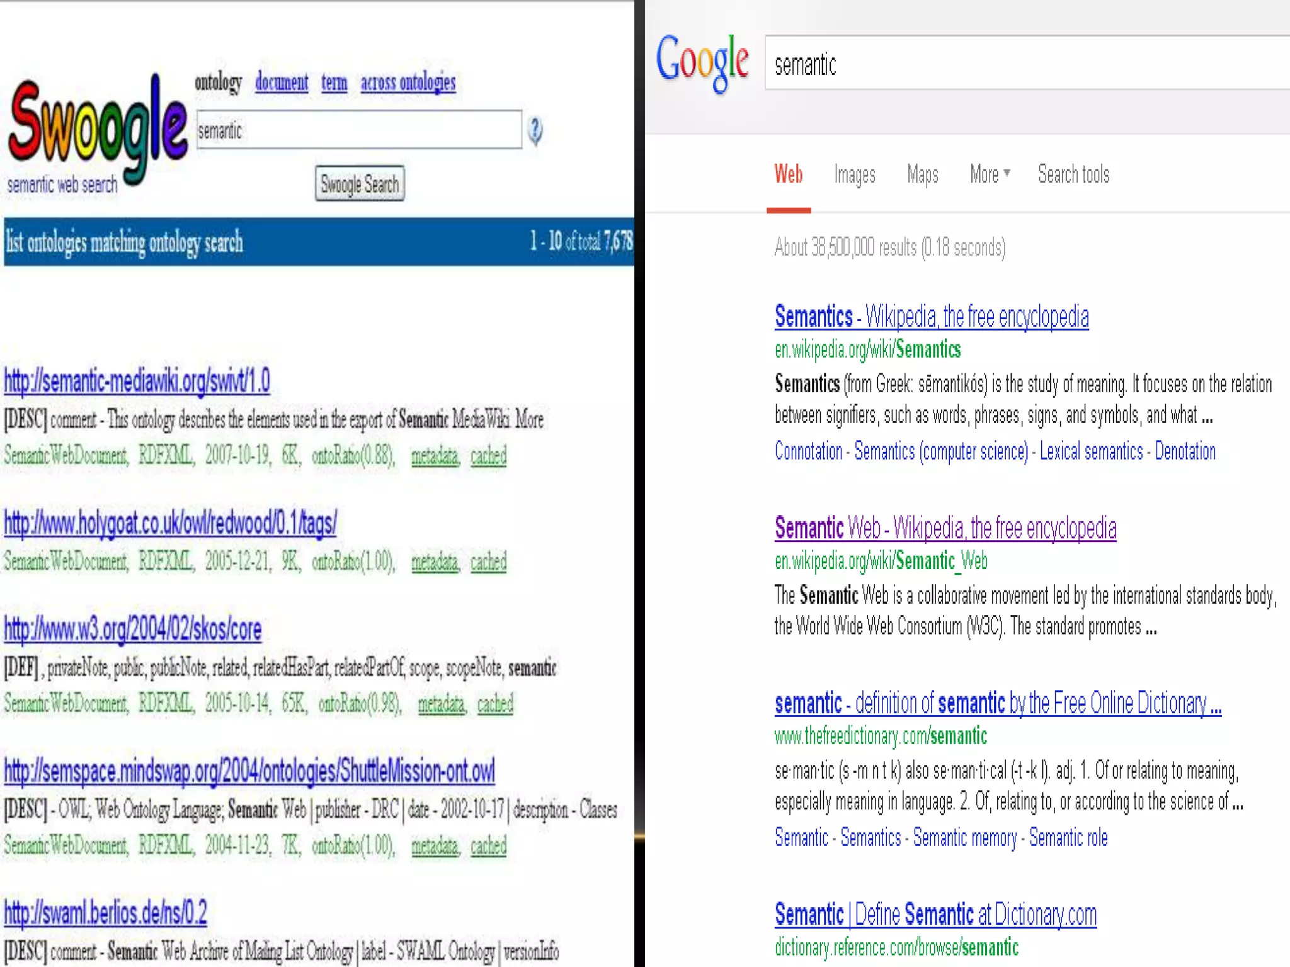Click the Swoogle search input field
The image size is (1290, 967).
click(359, 130)
